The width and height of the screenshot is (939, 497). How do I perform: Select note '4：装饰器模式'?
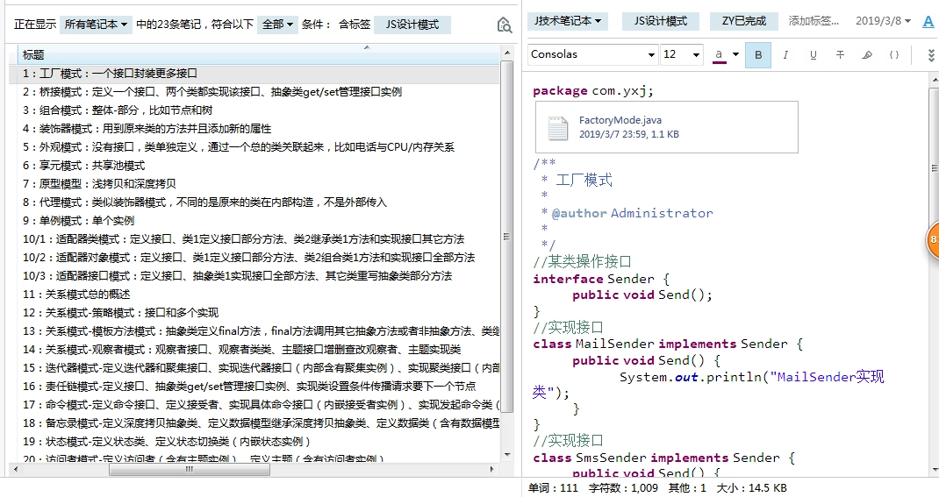pyautogui.click(x=254, y=129)
